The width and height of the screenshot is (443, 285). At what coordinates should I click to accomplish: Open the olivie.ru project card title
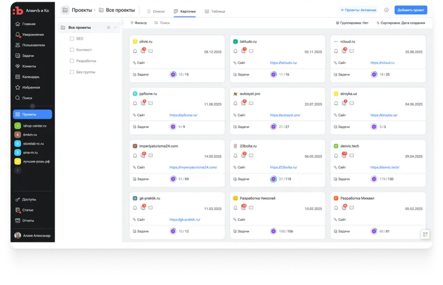[x=146, y=41]
